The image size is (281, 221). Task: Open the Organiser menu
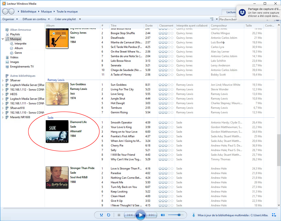pyautogui.click(x=10, y=19)
